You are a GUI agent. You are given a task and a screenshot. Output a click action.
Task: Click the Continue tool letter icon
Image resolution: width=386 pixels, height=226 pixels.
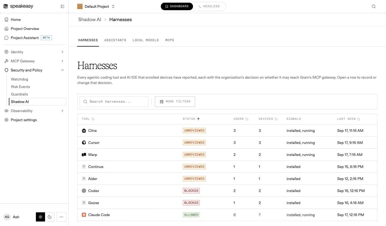(84, 166)
